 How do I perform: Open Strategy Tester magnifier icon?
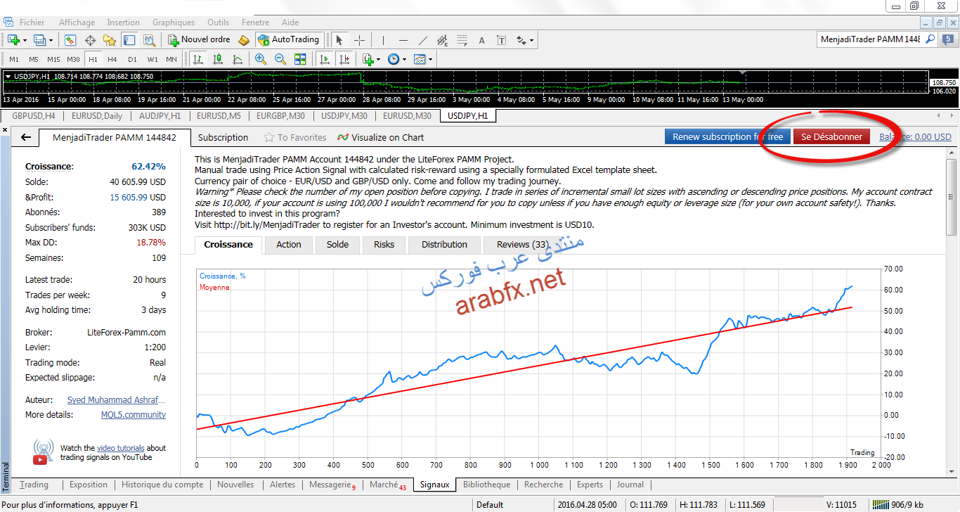pyautogui.click(x=149, y=40)
